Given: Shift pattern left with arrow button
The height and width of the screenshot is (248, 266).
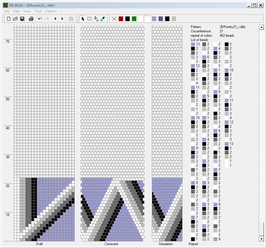Looking at the screenshot, I should tap(55, 19).
